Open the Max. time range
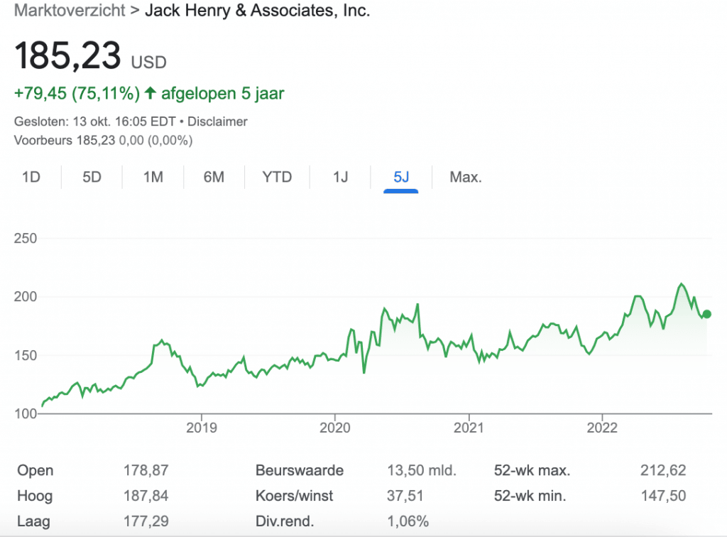The image size is (727, 537). pos(466,177)
